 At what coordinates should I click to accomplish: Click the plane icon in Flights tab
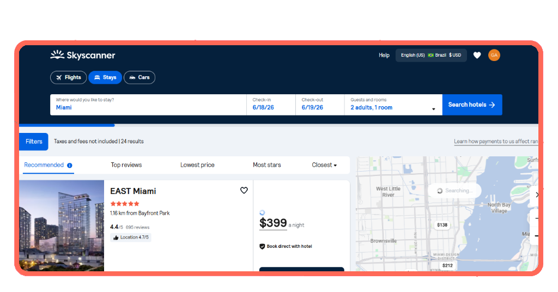59,77
